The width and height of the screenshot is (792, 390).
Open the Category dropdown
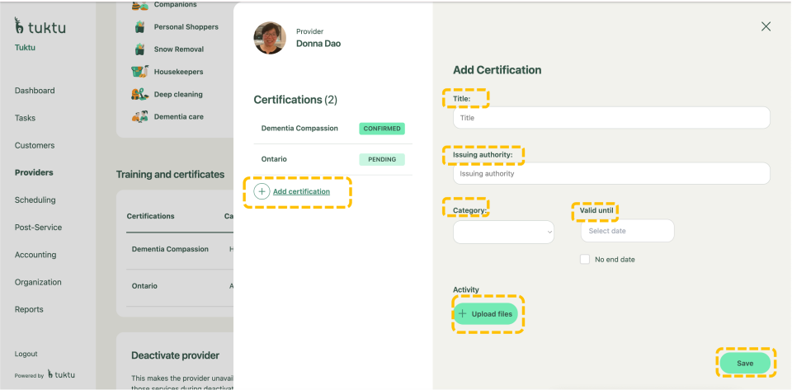coord(503,233)
